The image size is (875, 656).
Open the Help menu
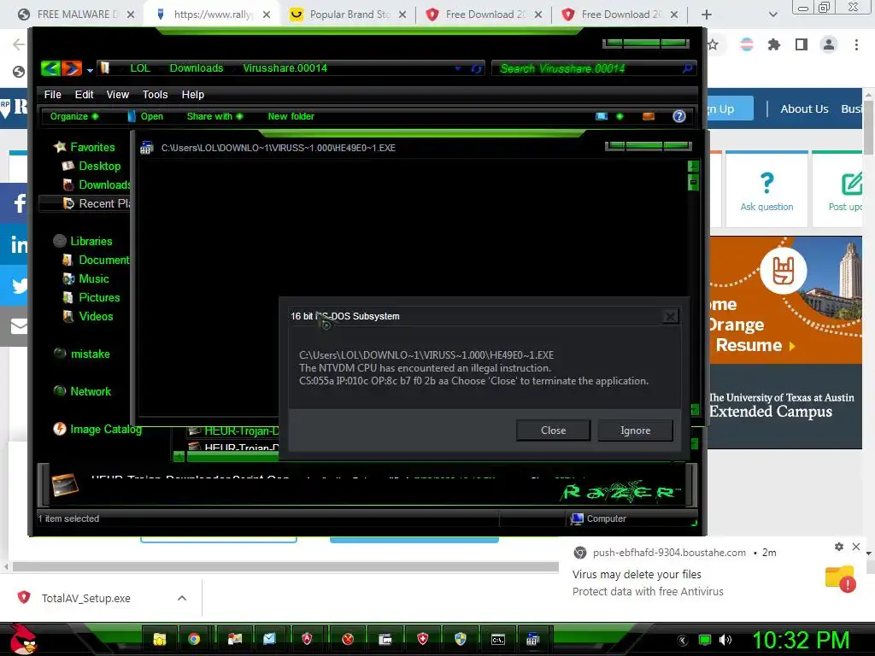tap(193, 94)
